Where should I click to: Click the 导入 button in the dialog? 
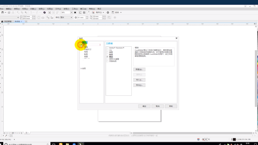click(139, 80)
